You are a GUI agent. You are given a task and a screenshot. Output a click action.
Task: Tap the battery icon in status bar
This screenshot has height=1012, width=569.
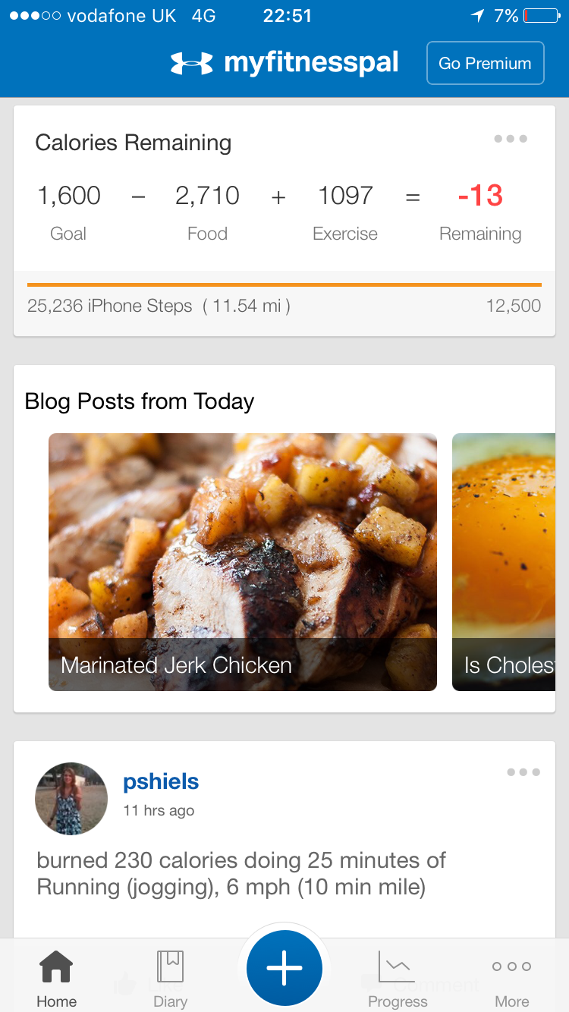coord(541,16)
